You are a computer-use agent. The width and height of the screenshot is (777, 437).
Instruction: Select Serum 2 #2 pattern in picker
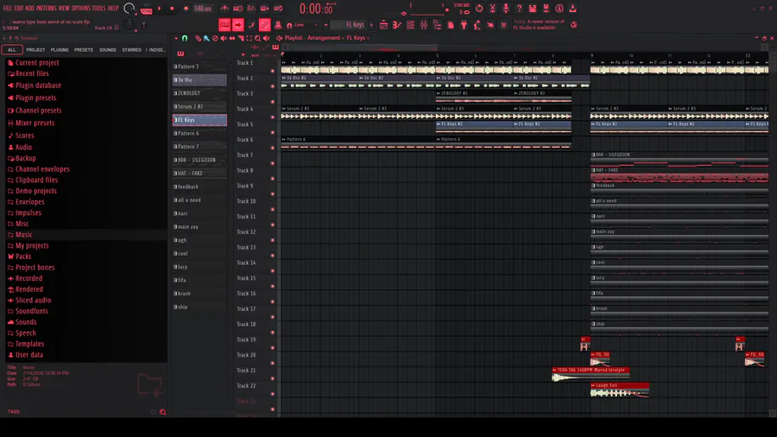point(199,106)
